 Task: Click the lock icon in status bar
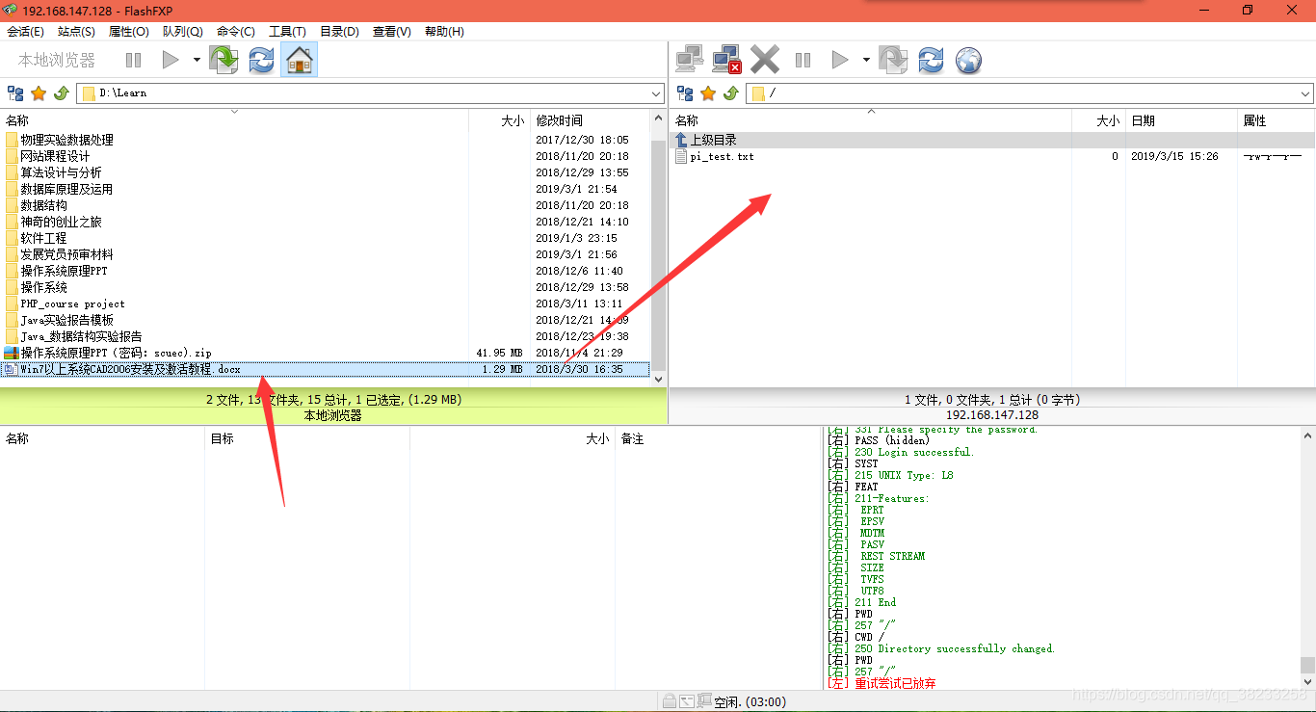pos(669,700)
